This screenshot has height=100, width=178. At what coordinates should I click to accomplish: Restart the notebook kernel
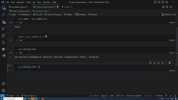point(68,14)
